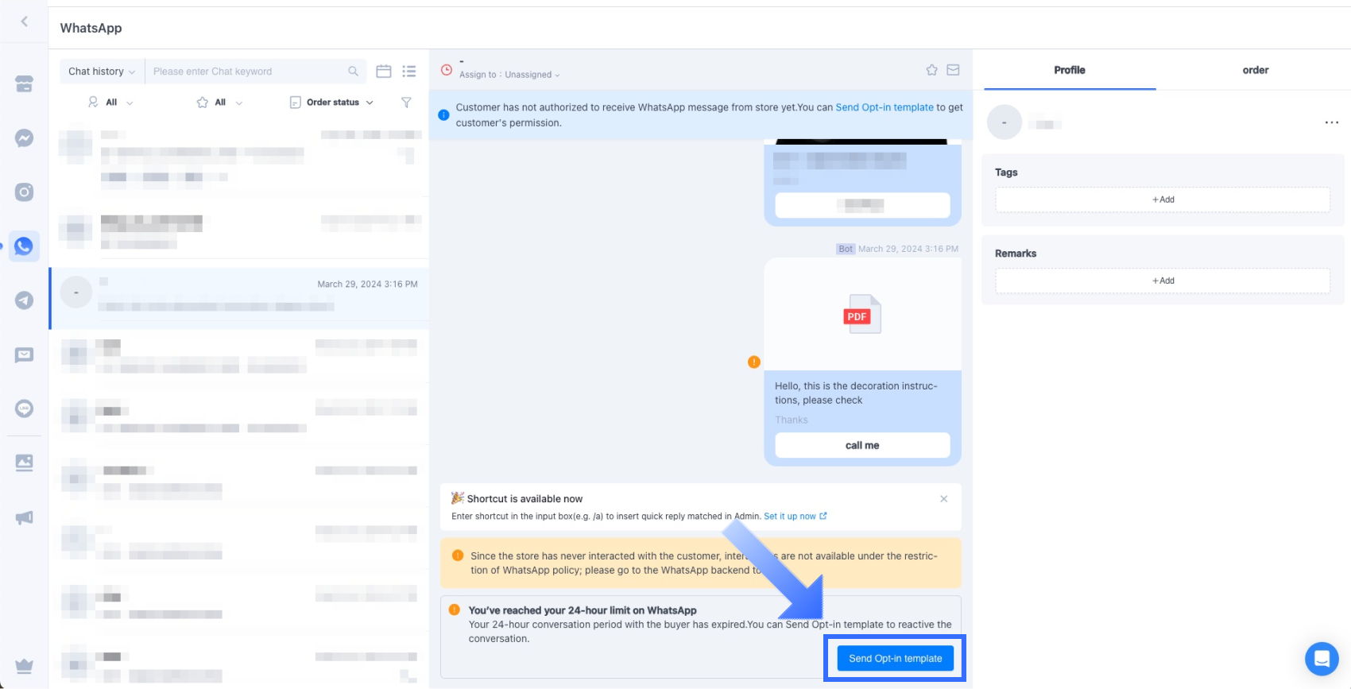Click the crown icon at the sidebar bottom

[25, 666]
